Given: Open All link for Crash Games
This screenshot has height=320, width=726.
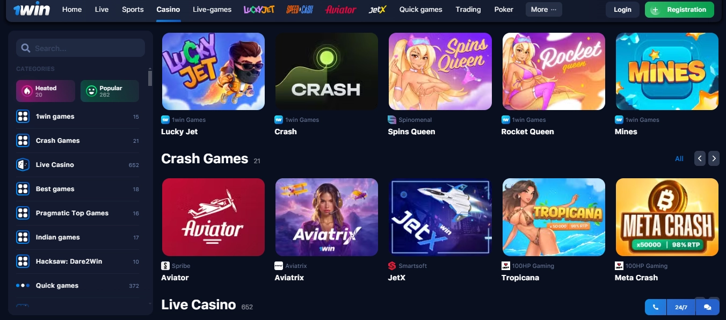Looking at the screenshot, I should pyautogui.click(x=679, y=158).
